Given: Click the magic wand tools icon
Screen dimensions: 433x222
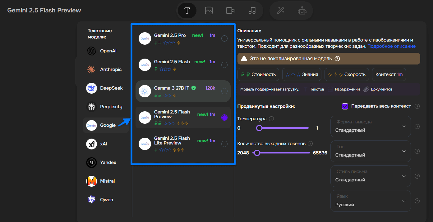Looking at the screenshot, I should click(281, 11).
